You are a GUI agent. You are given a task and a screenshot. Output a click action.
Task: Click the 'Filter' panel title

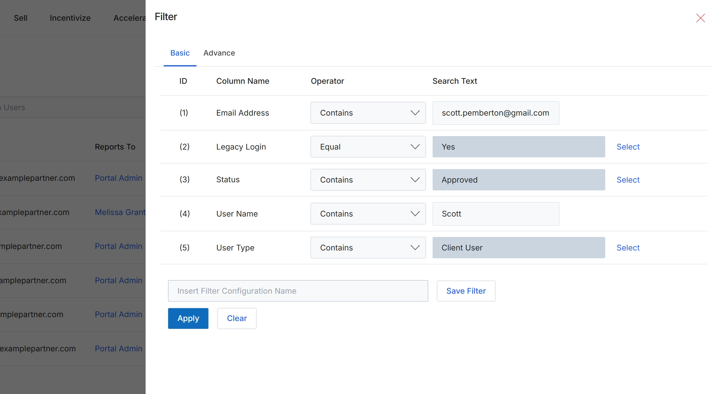166,17
